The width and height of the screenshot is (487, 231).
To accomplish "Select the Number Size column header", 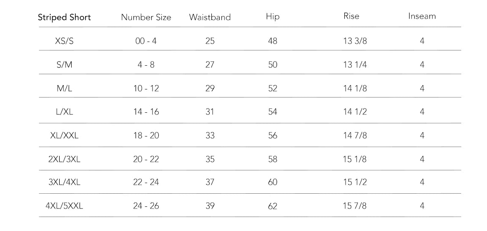I will [x=146, y=18].
